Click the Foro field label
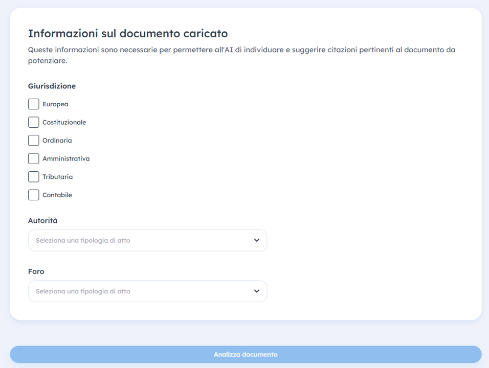 [x=36, y=271]
